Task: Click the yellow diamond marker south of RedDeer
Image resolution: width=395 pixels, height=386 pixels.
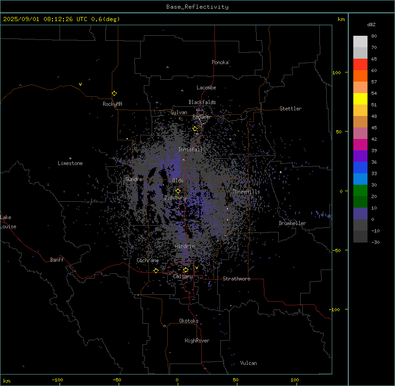Action: tap(195, 129)
